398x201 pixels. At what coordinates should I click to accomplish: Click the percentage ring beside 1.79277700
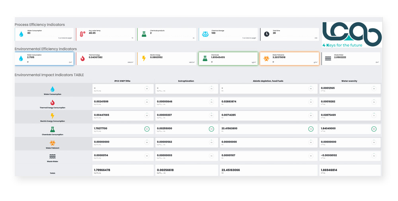(x=147, y=129)
